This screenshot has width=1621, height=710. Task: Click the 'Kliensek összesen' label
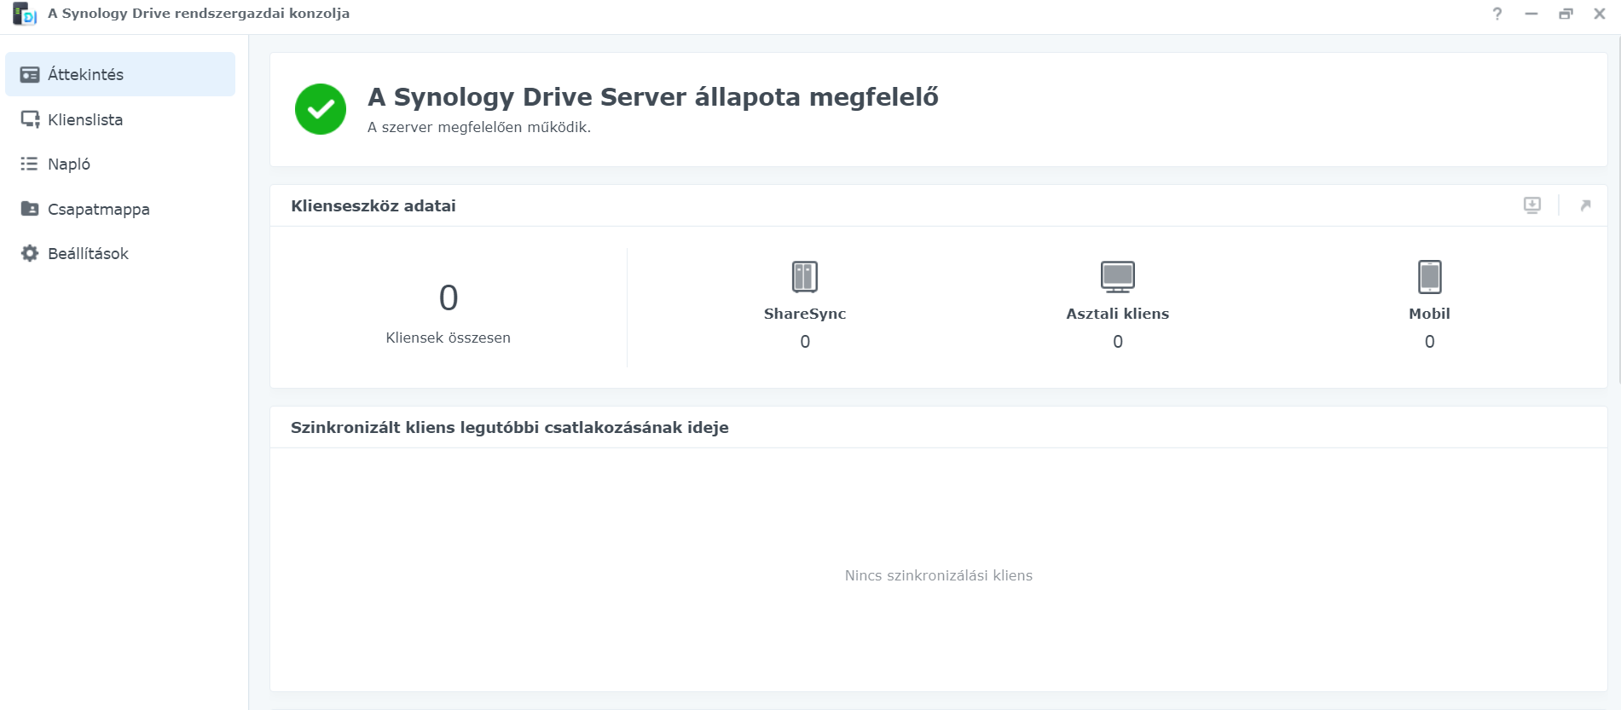(x=449, y=338)
